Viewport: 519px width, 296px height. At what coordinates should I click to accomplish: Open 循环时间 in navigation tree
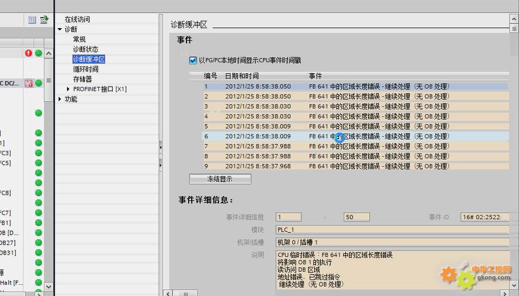[x=85, y=69]
